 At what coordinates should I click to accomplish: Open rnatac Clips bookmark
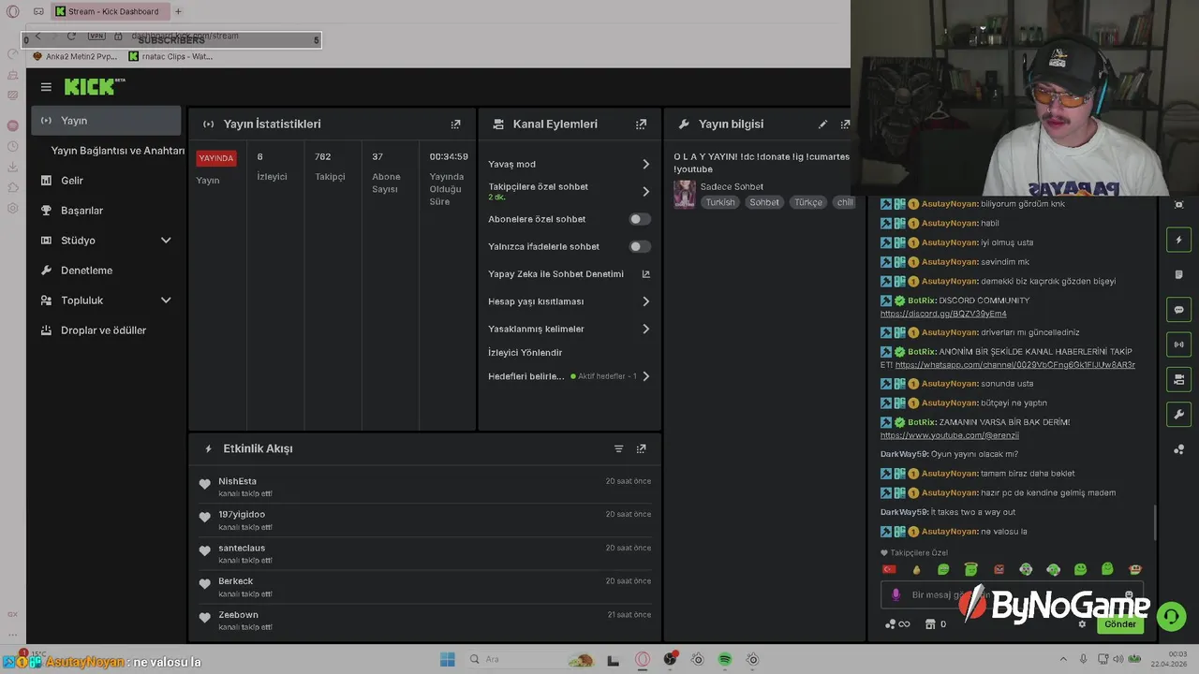point(170,56)
